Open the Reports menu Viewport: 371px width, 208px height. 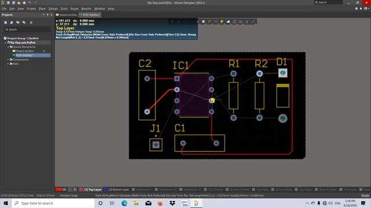[x=86, y=9]
